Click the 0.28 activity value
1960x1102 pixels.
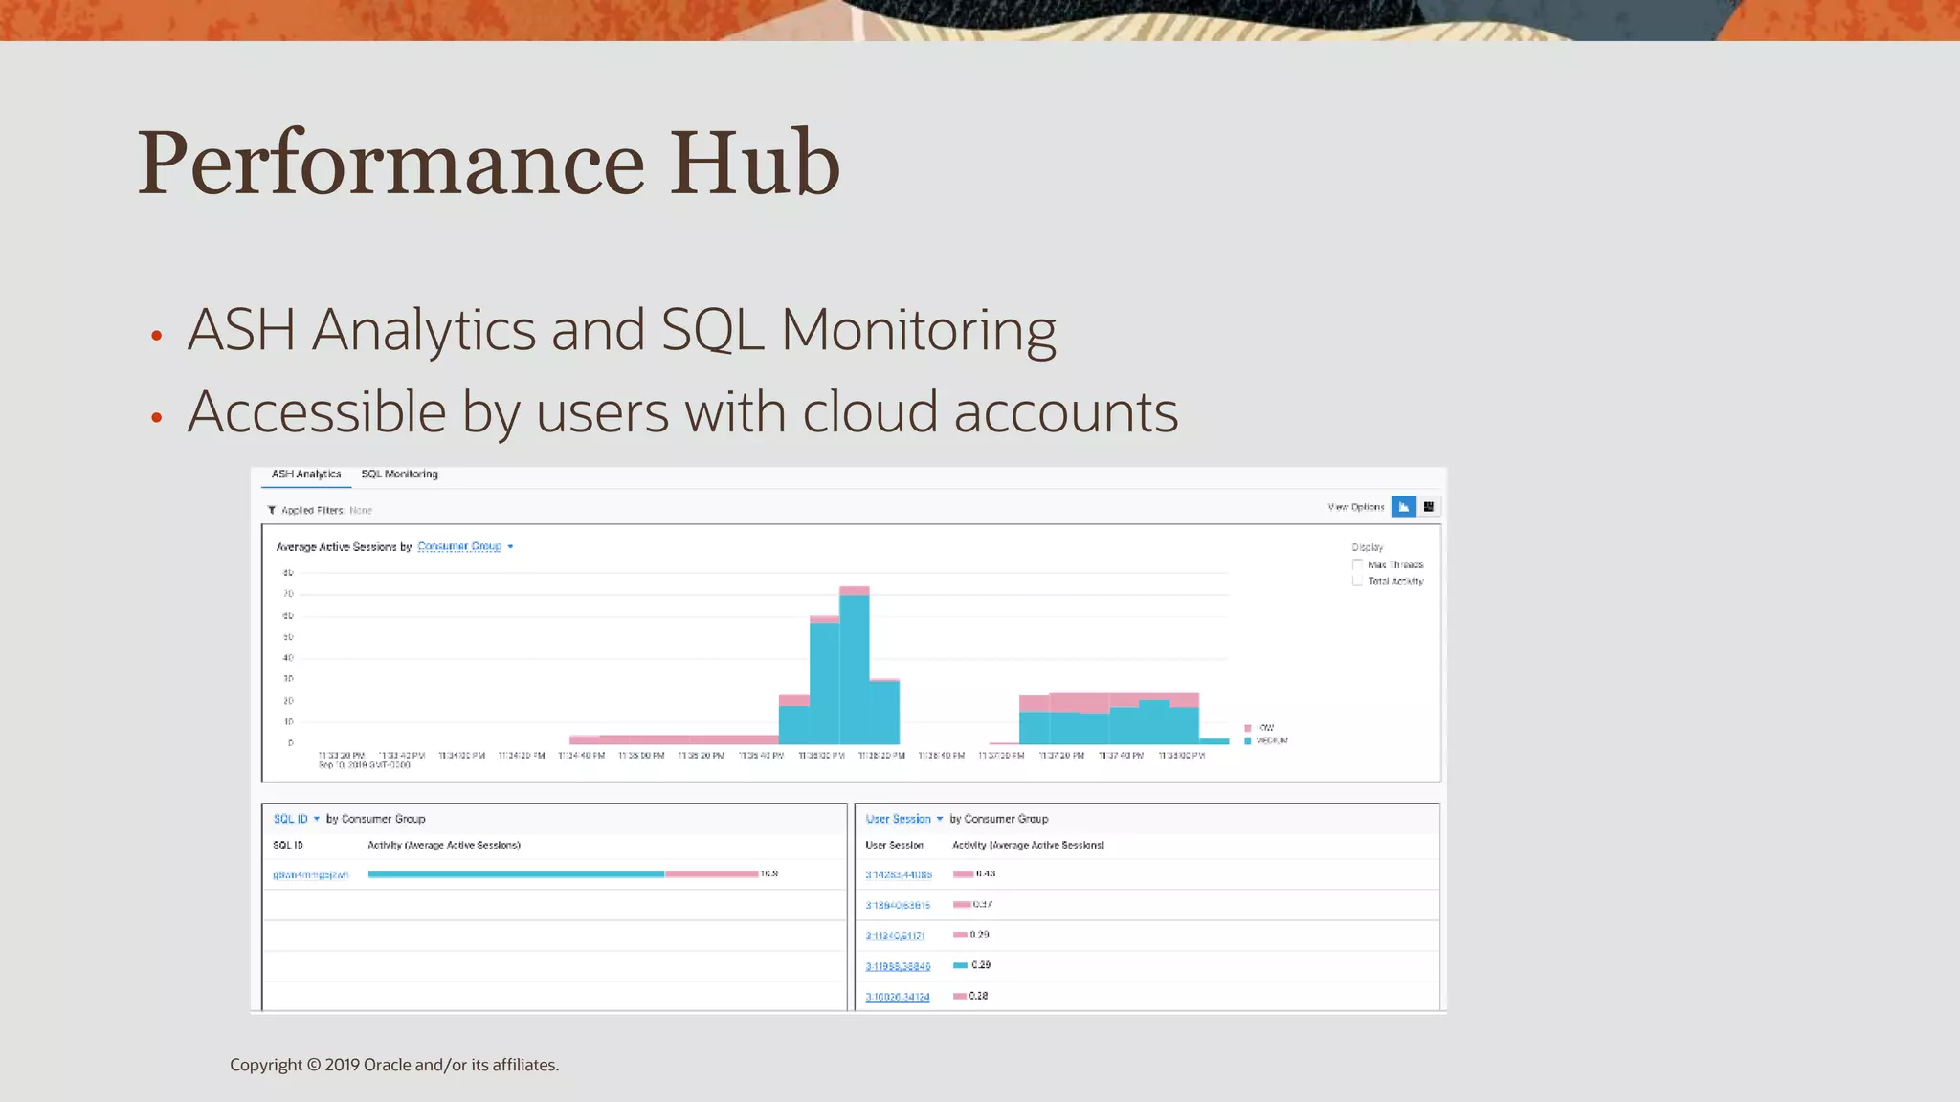[978, 996]
